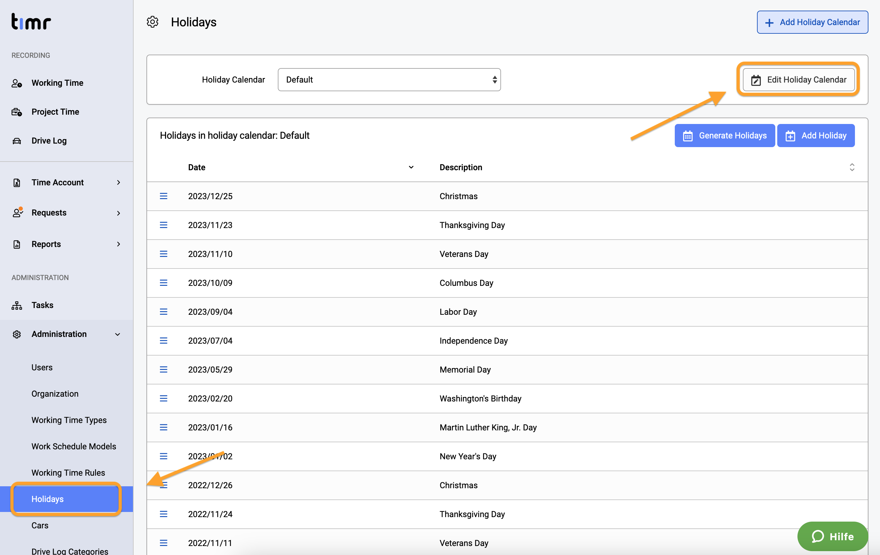The height and width of the screenshot is (555, 880).
Task: Toggle Description column sort arrows
Action: [852, 167]
